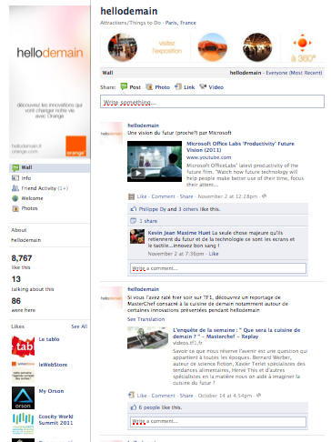Screen dimensions: 331x442
Task: Click See All next to Likes
Action: coord(79,326)
